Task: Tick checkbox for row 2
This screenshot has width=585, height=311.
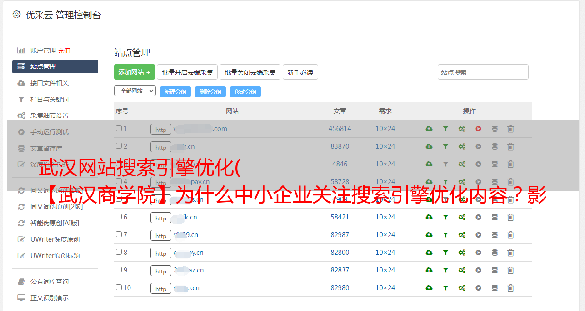Action: [x=119, y=146]
